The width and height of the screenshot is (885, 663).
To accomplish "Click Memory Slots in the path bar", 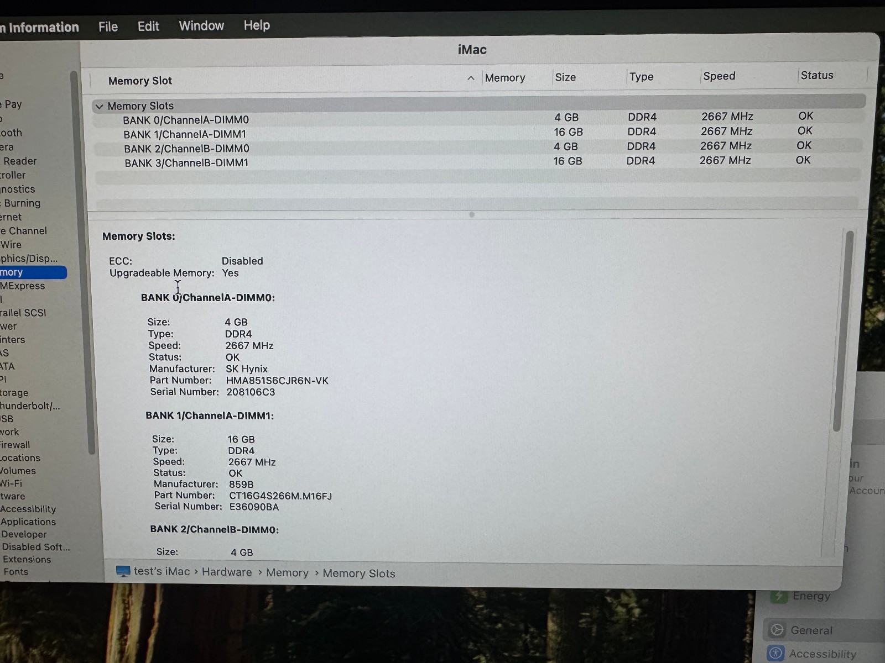I will [x=359, y=573].
